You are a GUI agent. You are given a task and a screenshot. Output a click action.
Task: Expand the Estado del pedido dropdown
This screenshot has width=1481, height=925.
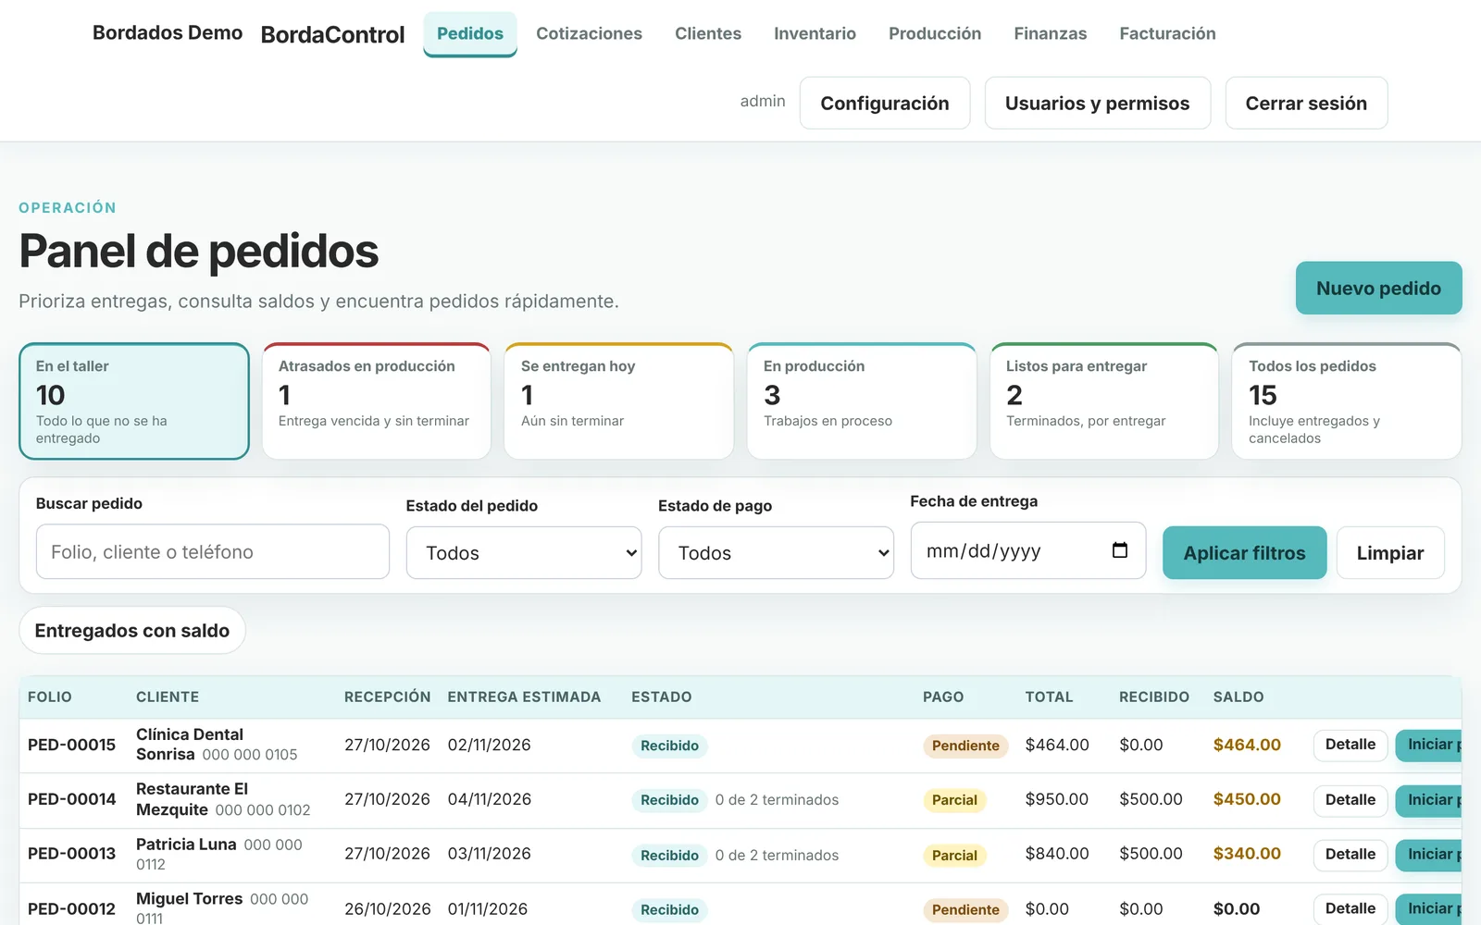(x=524, y=553)
